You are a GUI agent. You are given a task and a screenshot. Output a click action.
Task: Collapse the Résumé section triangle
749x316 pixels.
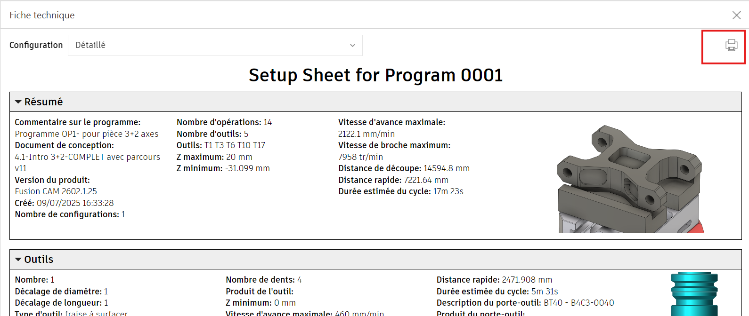18,102
